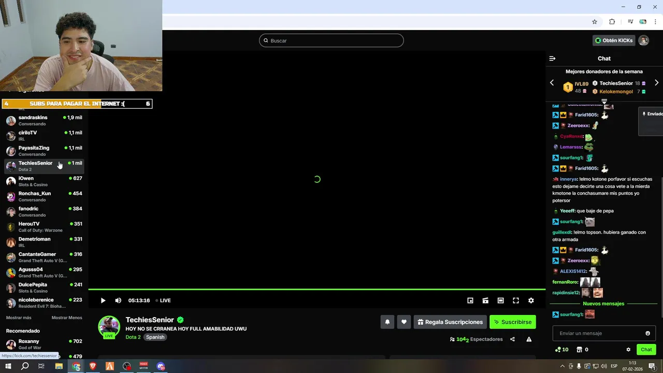
Task: Select the Spanish language tag
Action: (155, 337)
